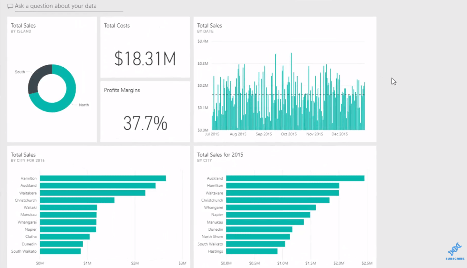Screen dimensions: 467x268
Task: Select the Clutha bar in 2016 chart
Action: tap(65, 236)
